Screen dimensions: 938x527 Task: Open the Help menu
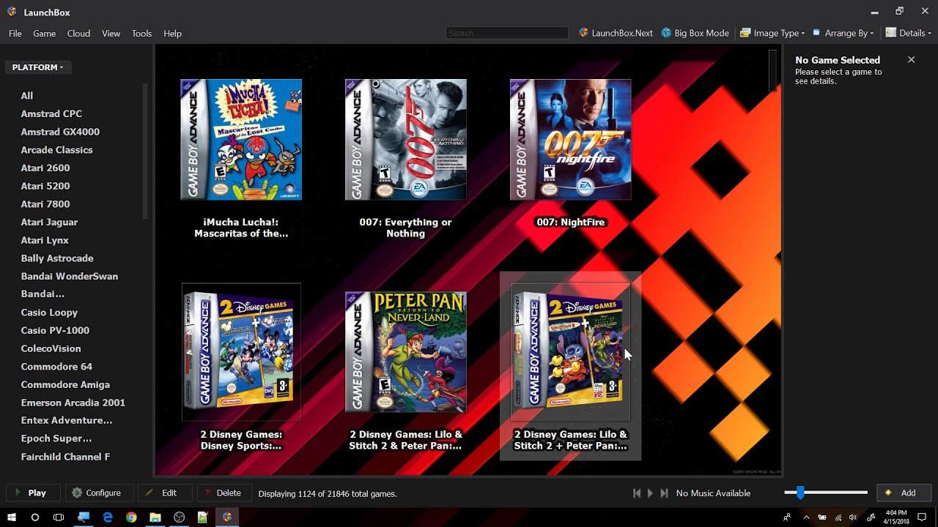pos(172,34)
